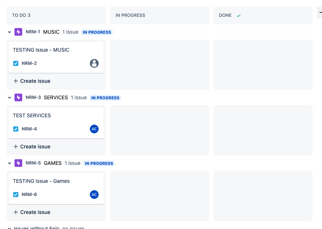Click the task type icon beside NRM-6
The image size is (322, 229).
[16, 195]
